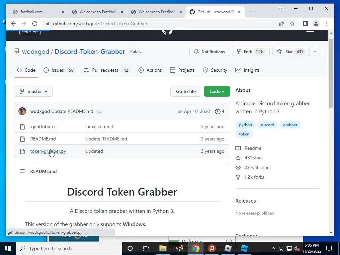Open the browser side panel
340x255 pixels.
305,24
